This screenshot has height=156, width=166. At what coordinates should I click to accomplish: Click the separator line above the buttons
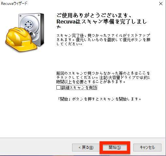(x=83, y=138)
